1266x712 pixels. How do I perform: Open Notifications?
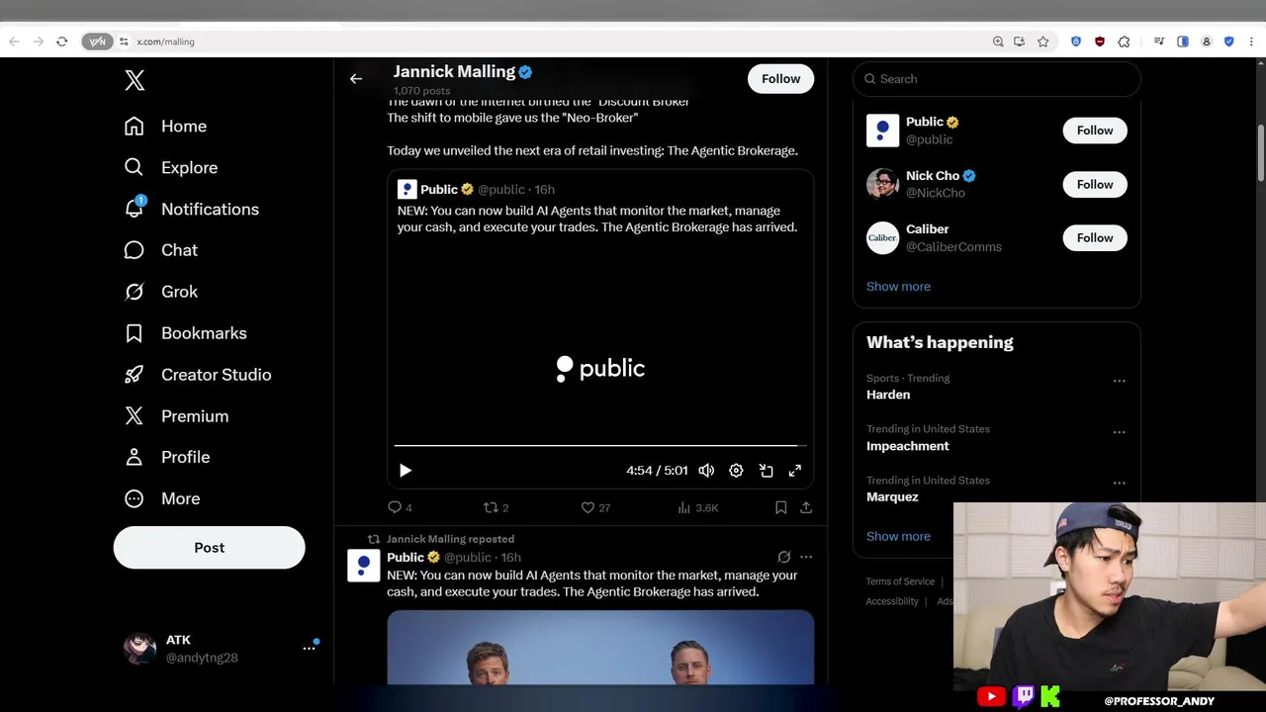[191, 210]
